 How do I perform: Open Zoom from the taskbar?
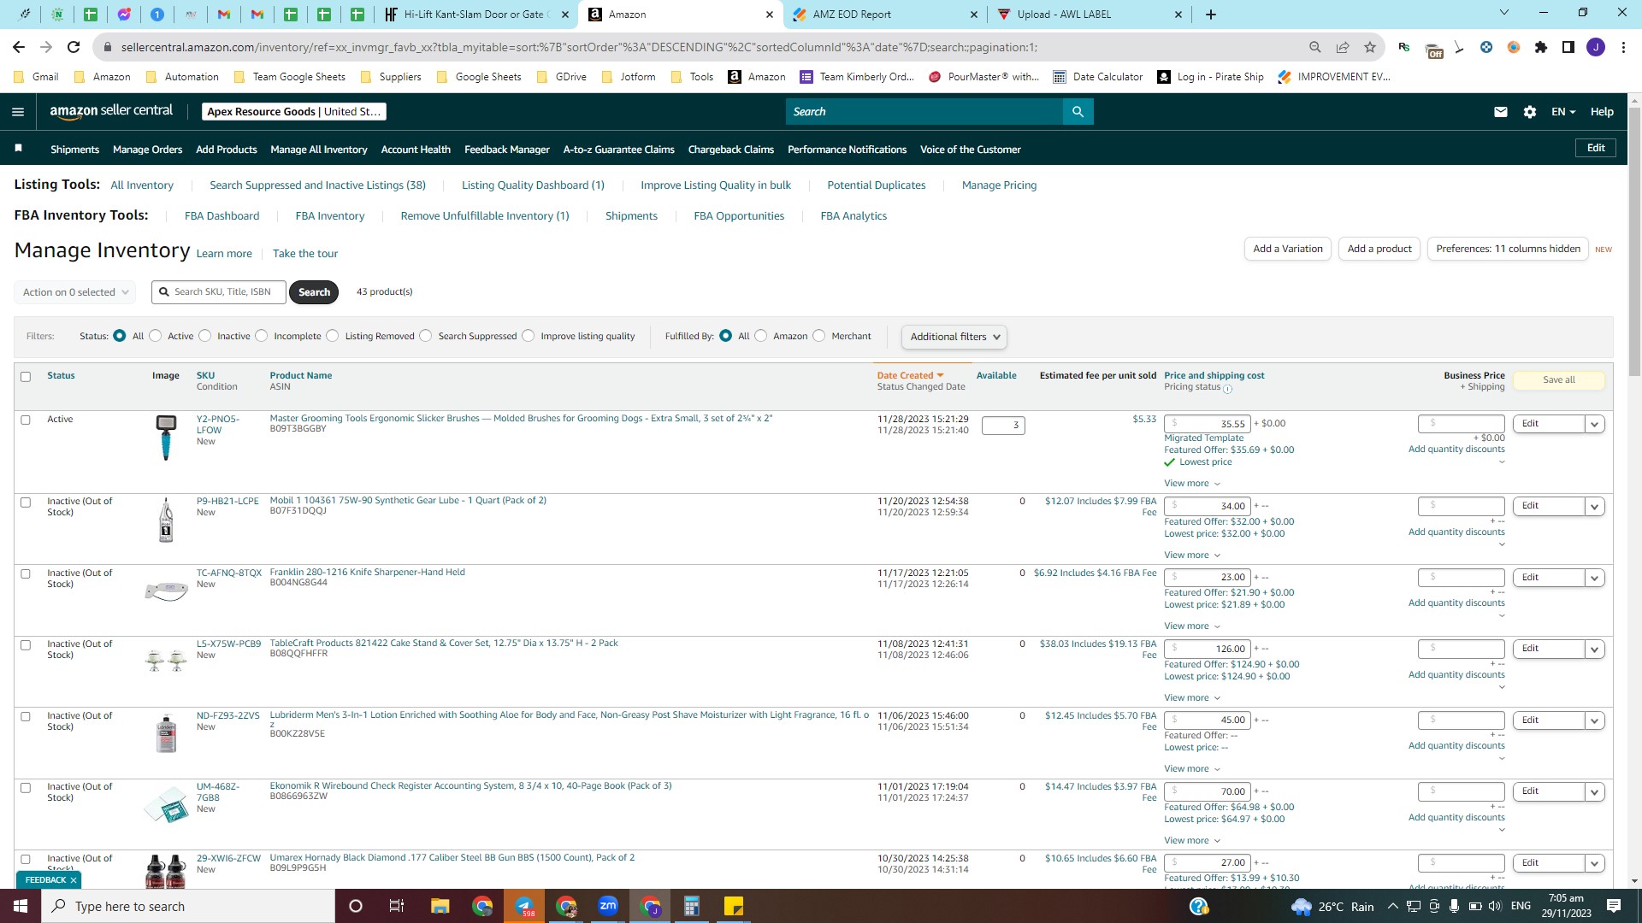point(608,906)
